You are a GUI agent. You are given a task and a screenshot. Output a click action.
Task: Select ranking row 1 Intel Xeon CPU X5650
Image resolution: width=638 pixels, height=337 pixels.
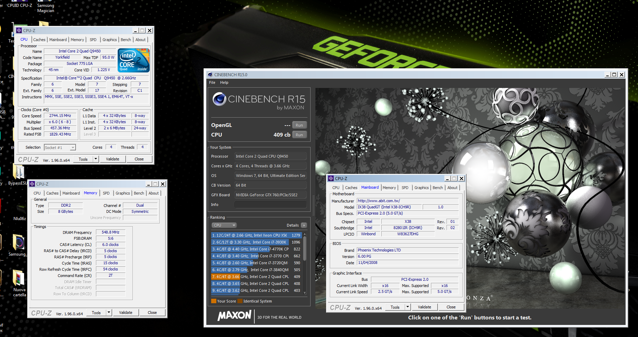(256, 235)
